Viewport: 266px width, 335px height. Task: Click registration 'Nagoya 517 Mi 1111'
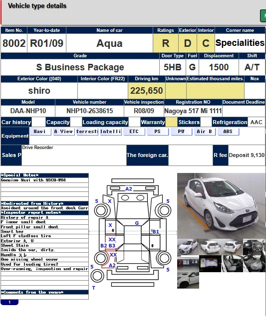tap(193, 111)
